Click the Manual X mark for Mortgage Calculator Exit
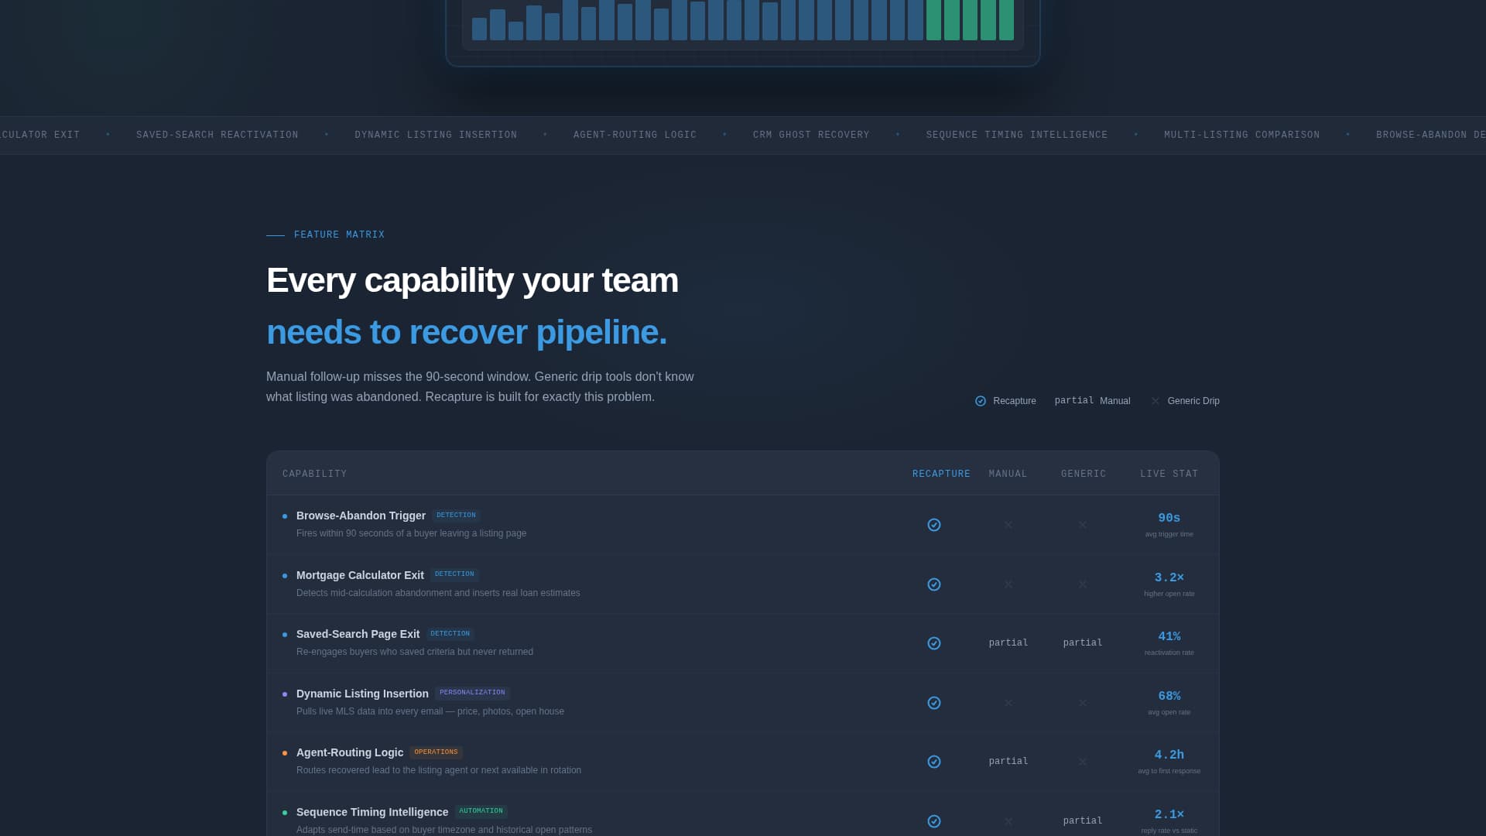Viewport: 1486px width, 836px height. pyautogui.click(x=1008, y=584)
